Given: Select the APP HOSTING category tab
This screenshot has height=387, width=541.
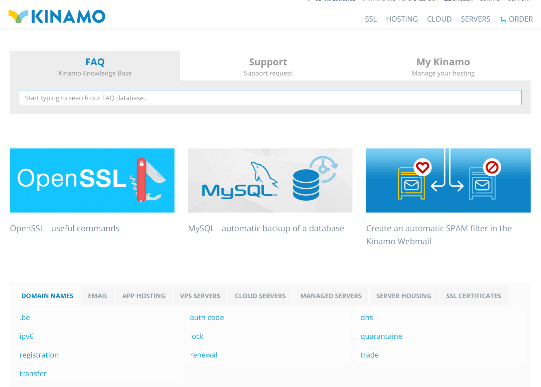Looking at the screenshot, I should pyautogui.click(x=144, y=296).
